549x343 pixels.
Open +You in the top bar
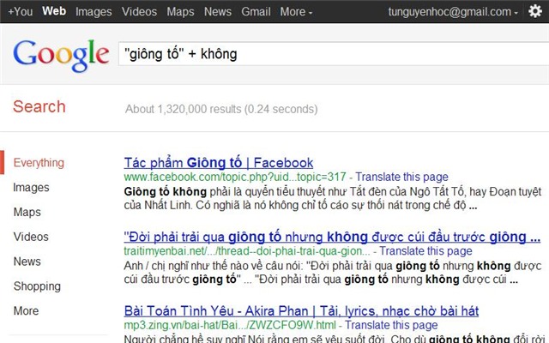click(21, 11)
